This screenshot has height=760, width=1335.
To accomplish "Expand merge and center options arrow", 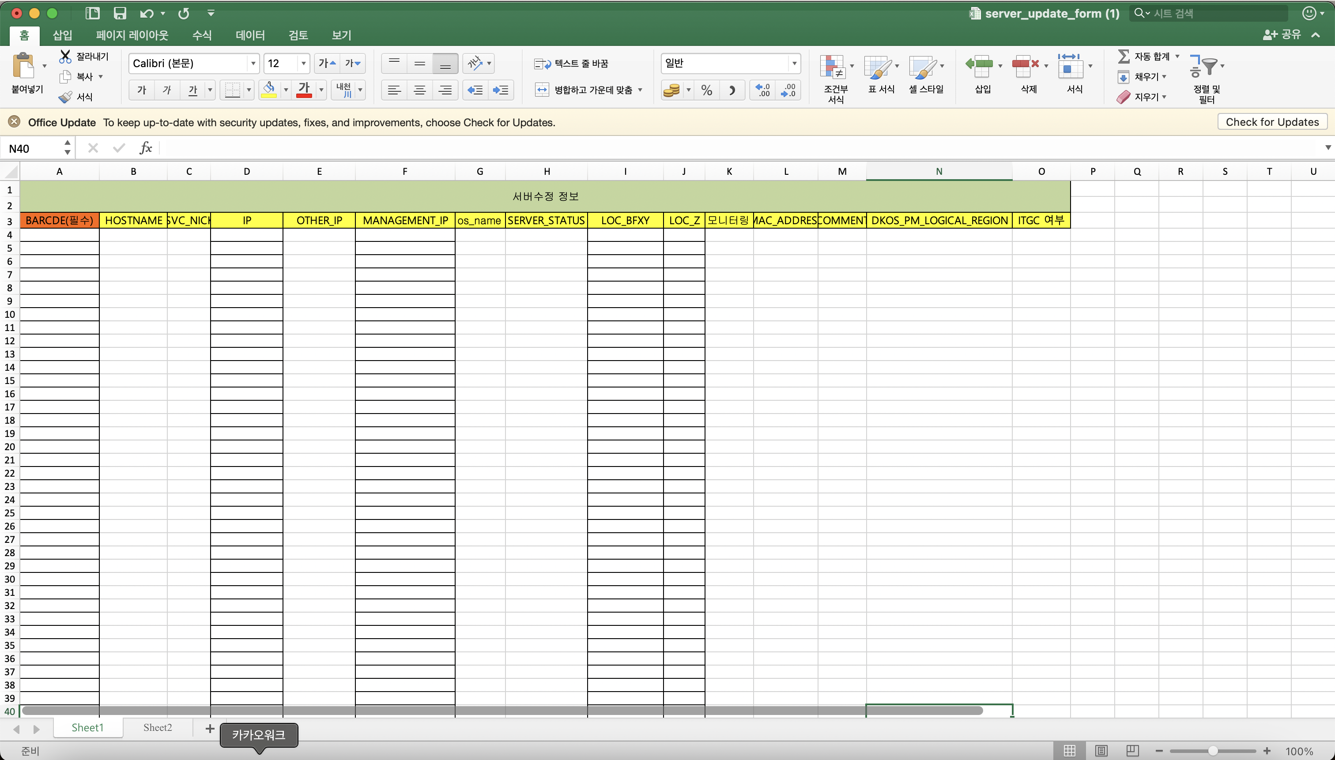I will (640, 90).
